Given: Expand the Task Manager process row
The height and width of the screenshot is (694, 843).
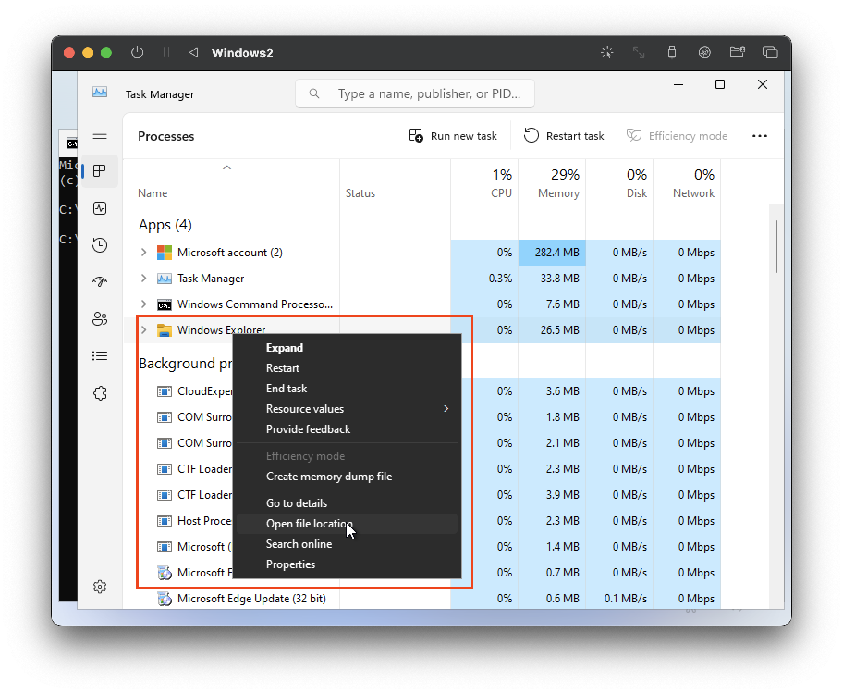Looking at the screenshot, I should pos(144,279).
